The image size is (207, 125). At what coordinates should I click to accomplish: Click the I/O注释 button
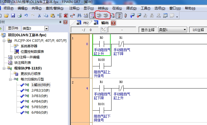(198, 30)
